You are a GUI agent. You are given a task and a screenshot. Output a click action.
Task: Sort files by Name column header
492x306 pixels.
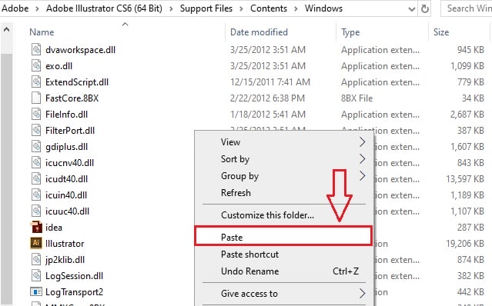click(x=42, y=32)
